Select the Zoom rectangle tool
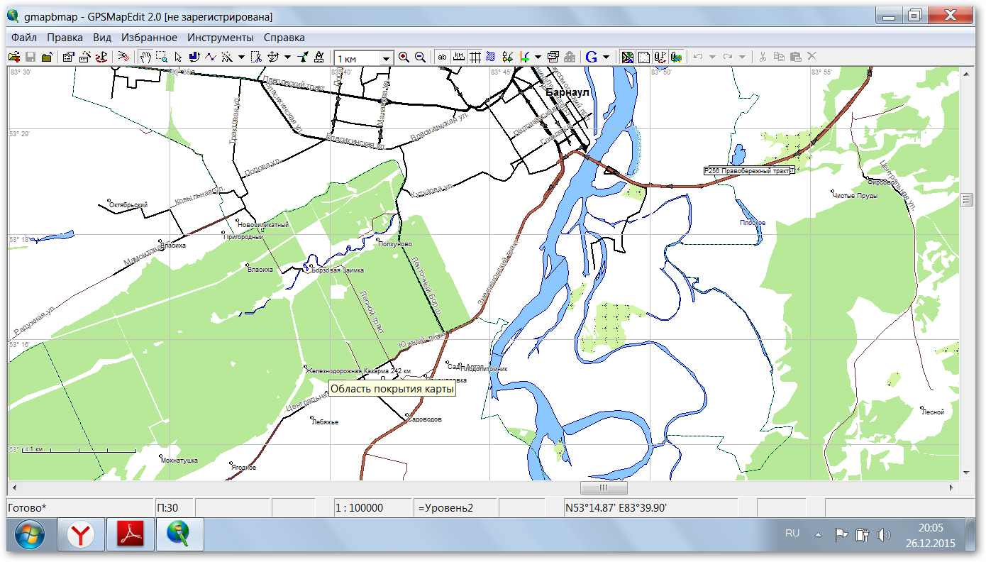 point(162,57)
